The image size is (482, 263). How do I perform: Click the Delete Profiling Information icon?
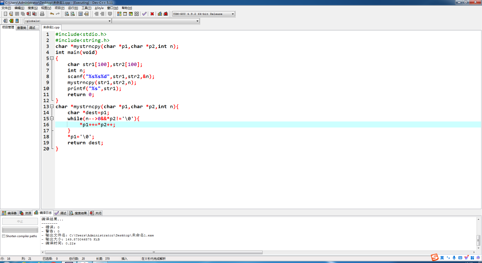coord(166,14)
